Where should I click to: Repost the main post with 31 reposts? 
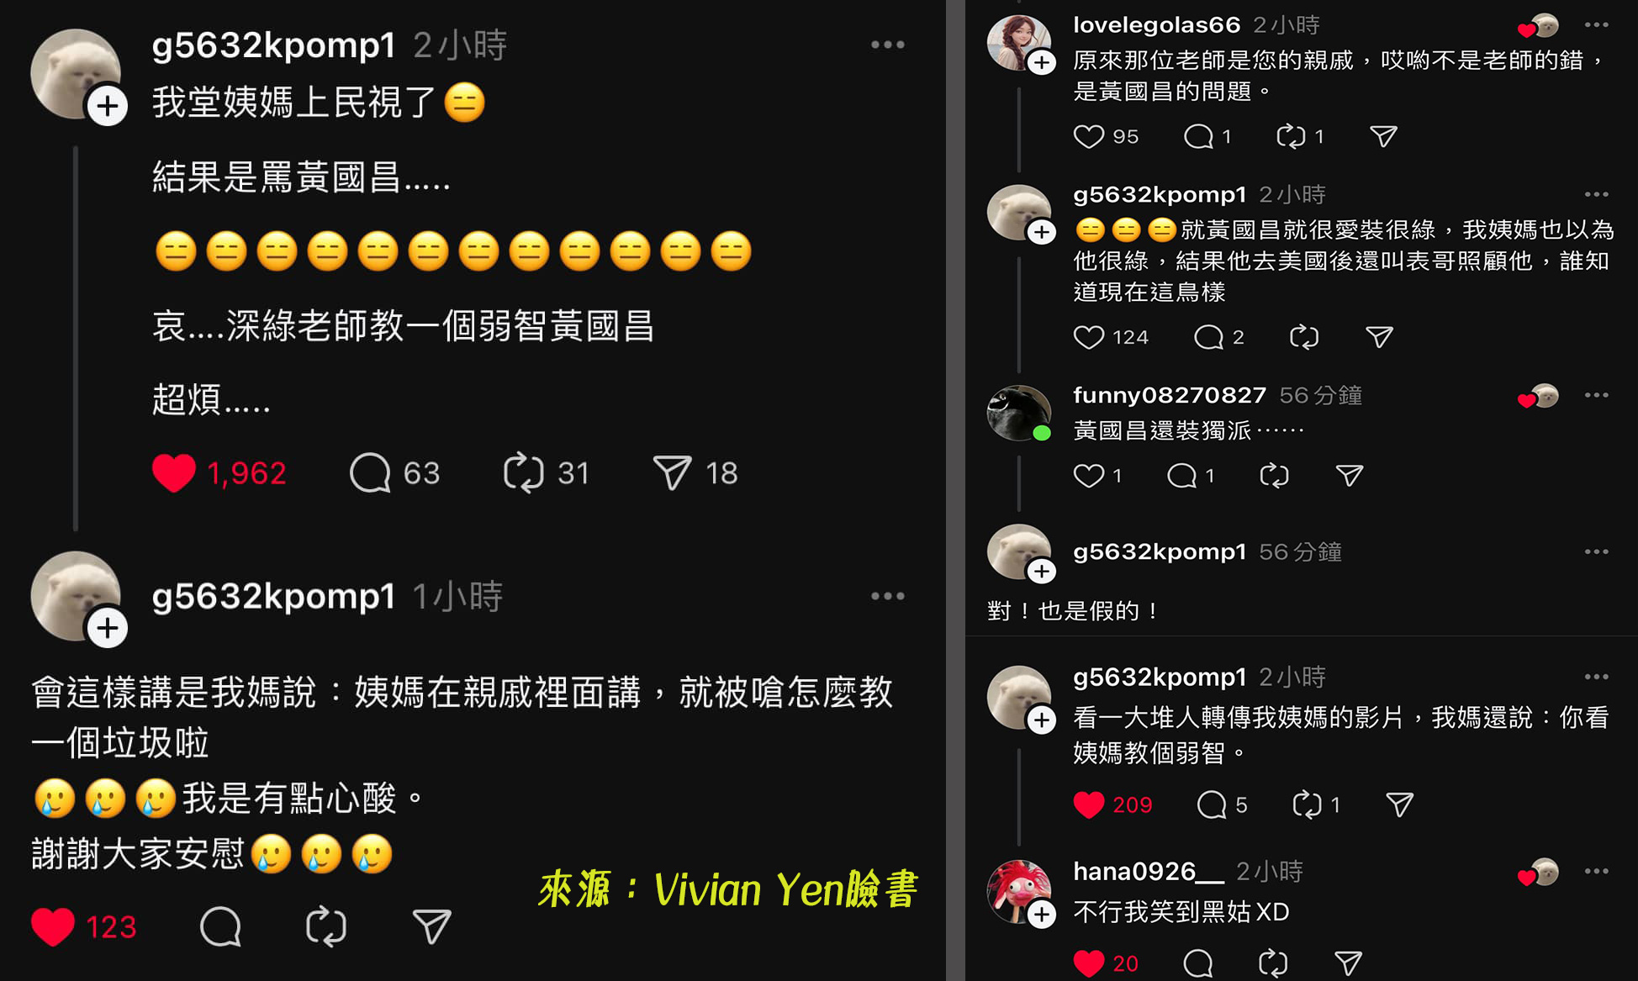pos(523,472)
